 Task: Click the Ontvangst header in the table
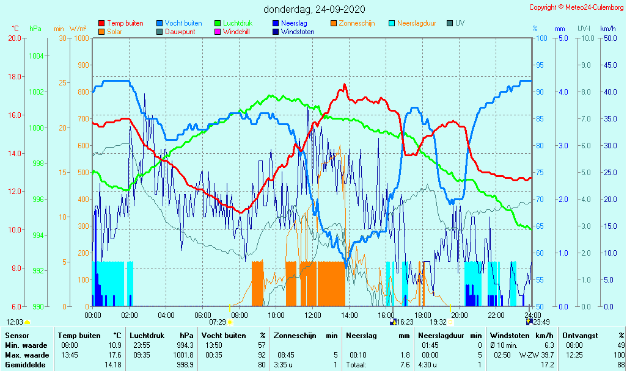pyautogui.click(x=579, y=336)
